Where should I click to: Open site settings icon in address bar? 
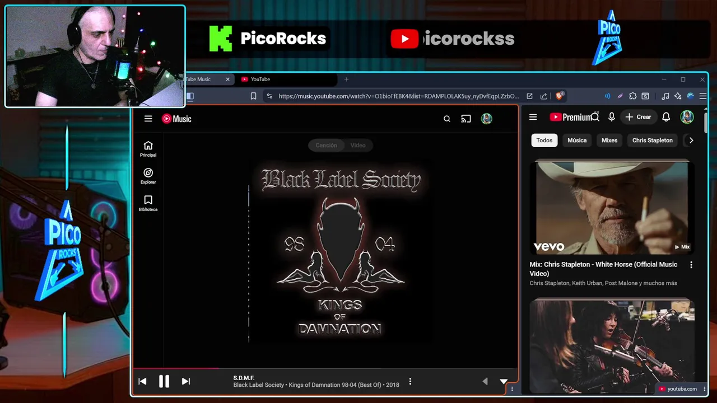click(269, 96)
